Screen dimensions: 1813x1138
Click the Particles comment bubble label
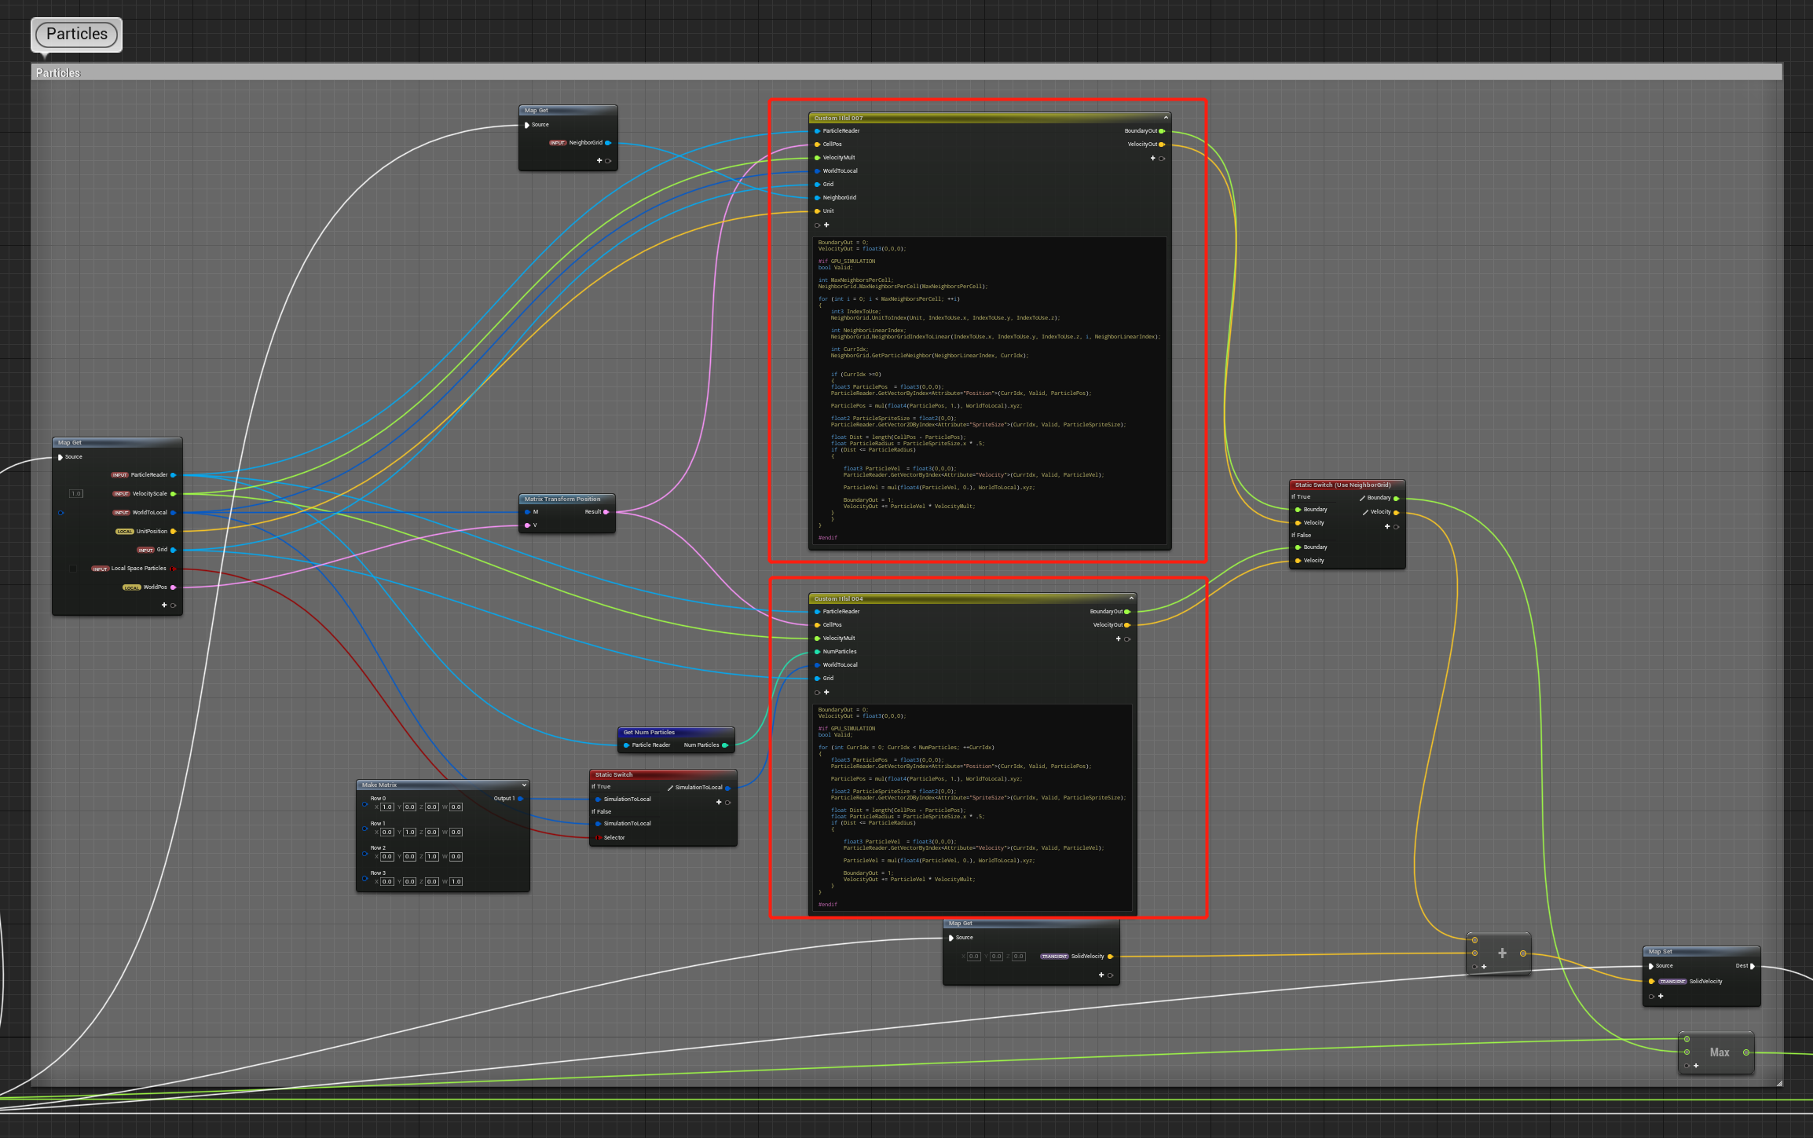point(76,34)
